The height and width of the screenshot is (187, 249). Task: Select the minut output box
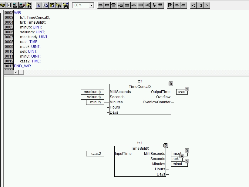pos(179,164)
